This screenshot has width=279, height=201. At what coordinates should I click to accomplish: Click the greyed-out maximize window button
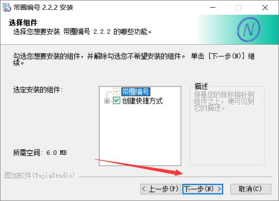pos(239,8)
